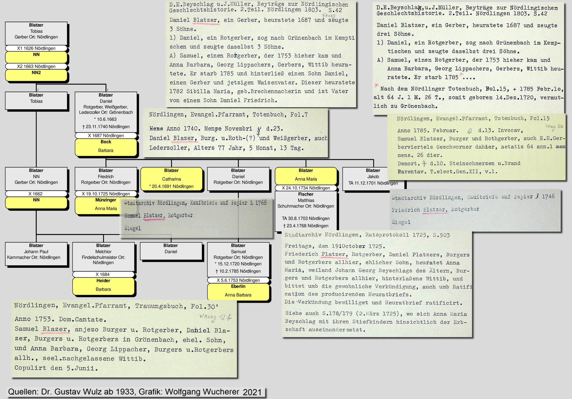Select the Eberlin Anna Barbara box

click(x=238, y=291)
